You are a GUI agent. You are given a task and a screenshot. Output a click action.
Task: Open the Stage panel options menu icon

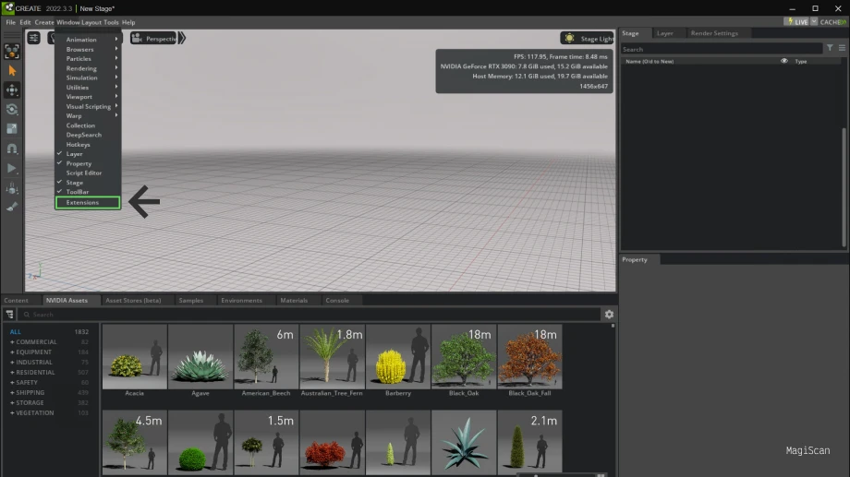(842, 48)
